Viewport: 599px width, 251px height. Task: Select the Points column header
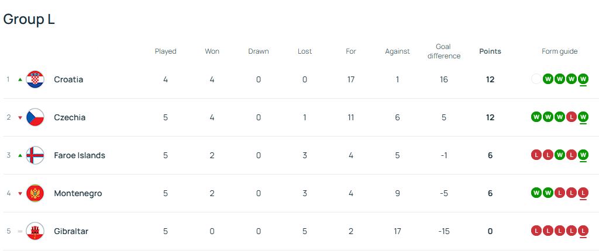click(490, 51)
